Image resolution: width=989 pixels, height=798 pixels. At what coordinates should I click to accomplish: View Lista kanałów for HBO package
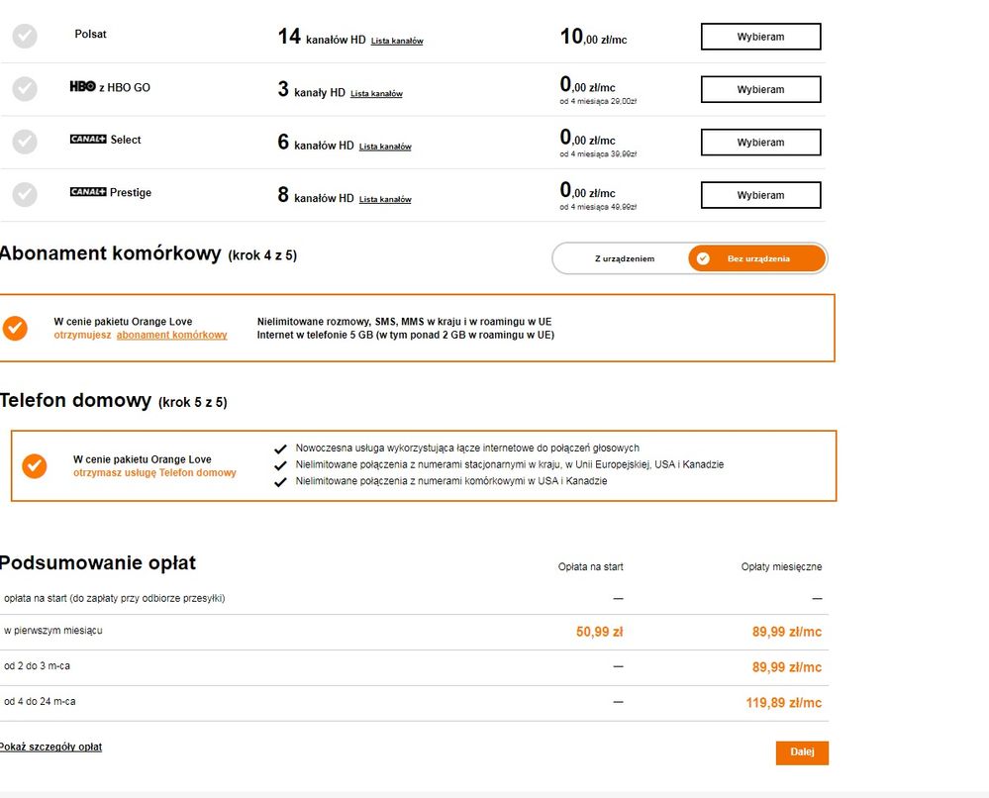376,94
